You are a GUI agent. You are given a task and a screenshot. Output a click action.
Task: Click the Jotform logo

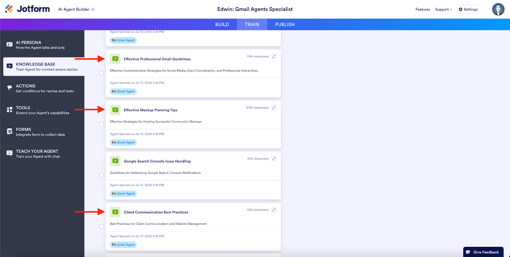(27, 9)
